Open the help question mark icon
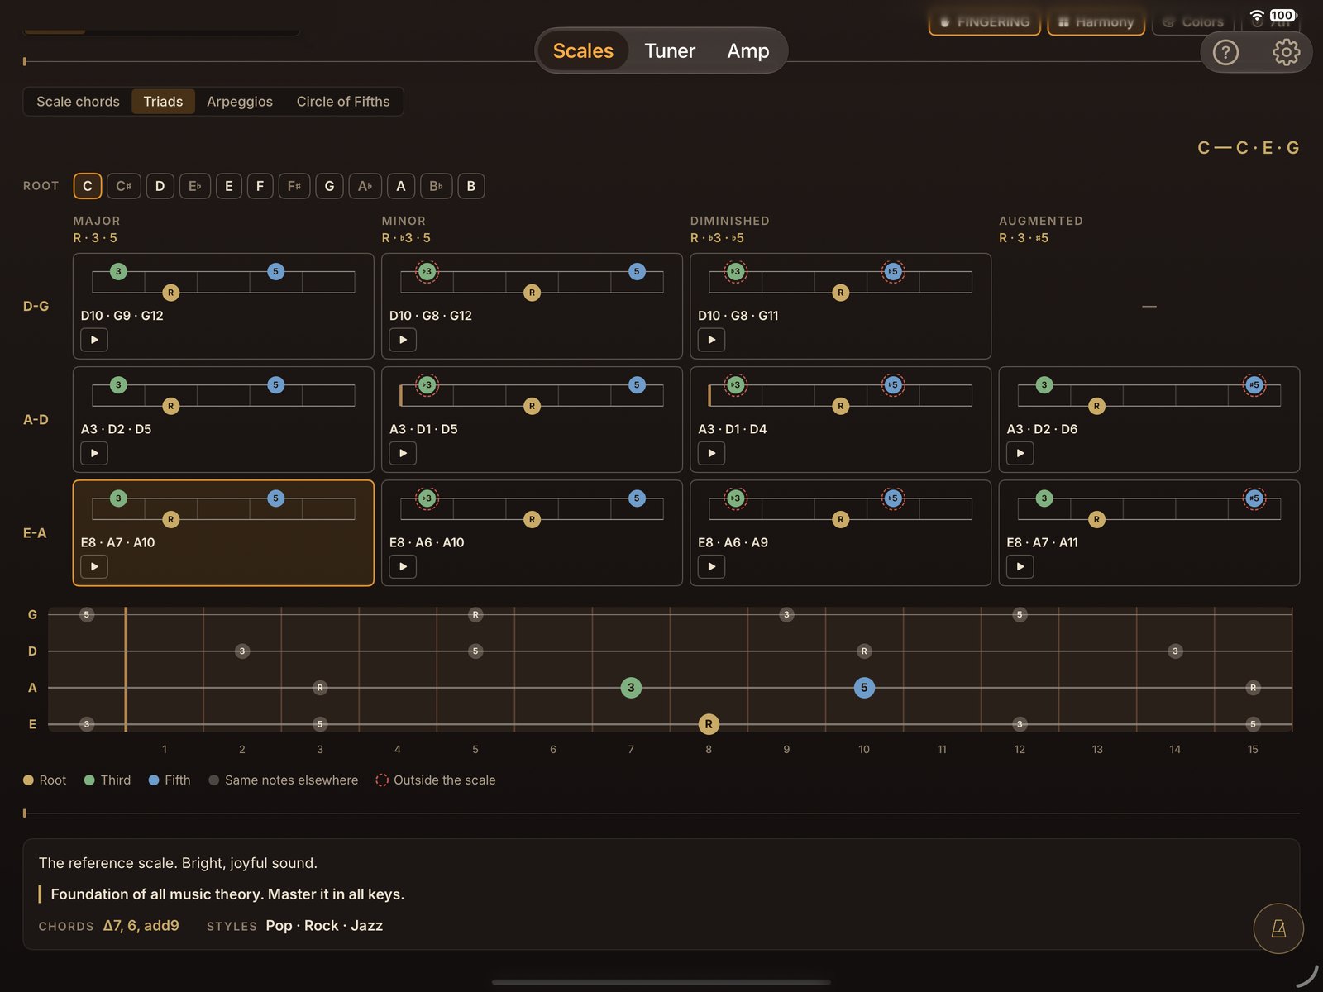 coord(1225,52)
